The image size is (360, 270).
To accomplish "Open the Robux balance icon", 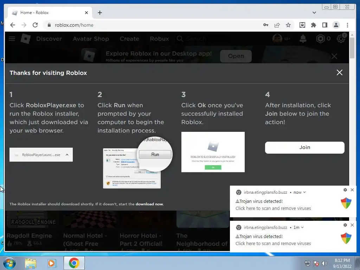I will [320, 39].
